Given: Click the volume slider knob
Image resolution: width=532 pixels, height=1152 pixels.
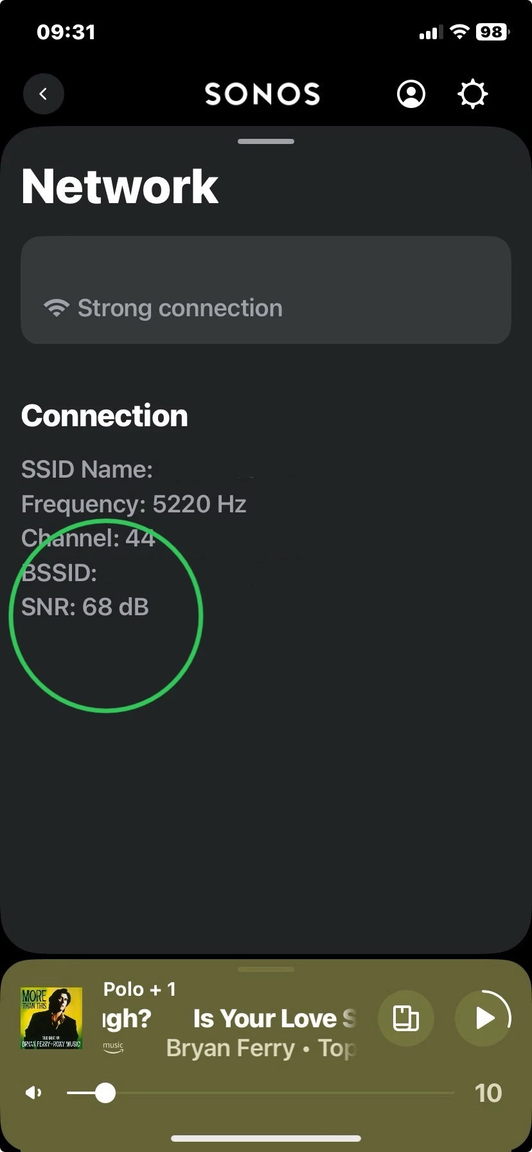Looking at the screenshot, I should (105, 1093).
